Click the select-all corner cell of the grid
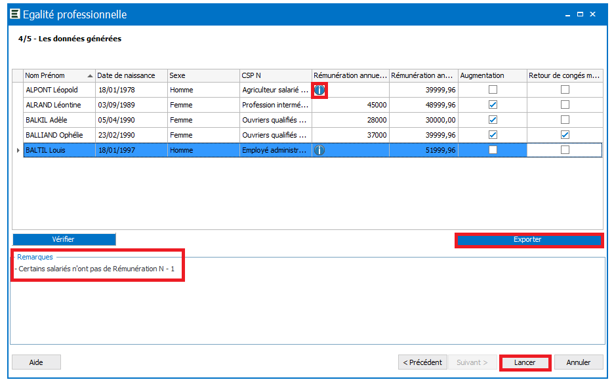This screenshot has width=614, height=384. (18, 75)
